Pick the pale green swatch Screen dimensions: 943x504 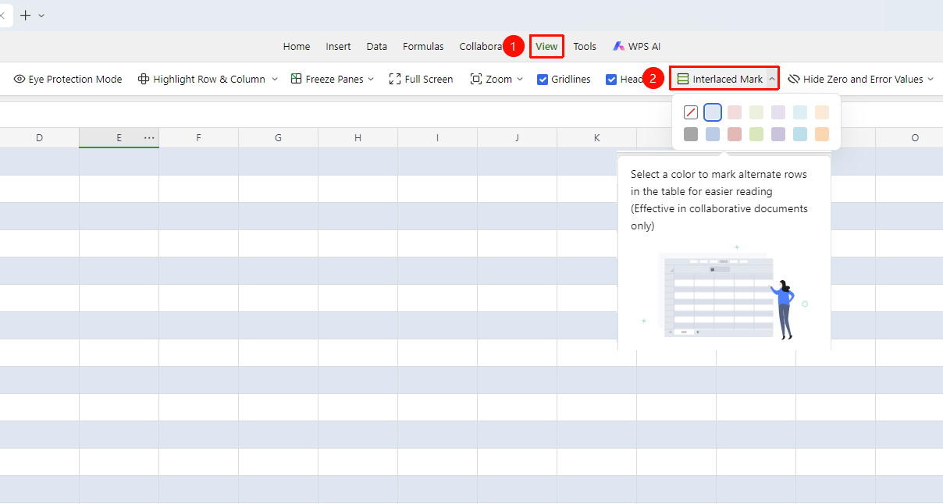[756, 112]
